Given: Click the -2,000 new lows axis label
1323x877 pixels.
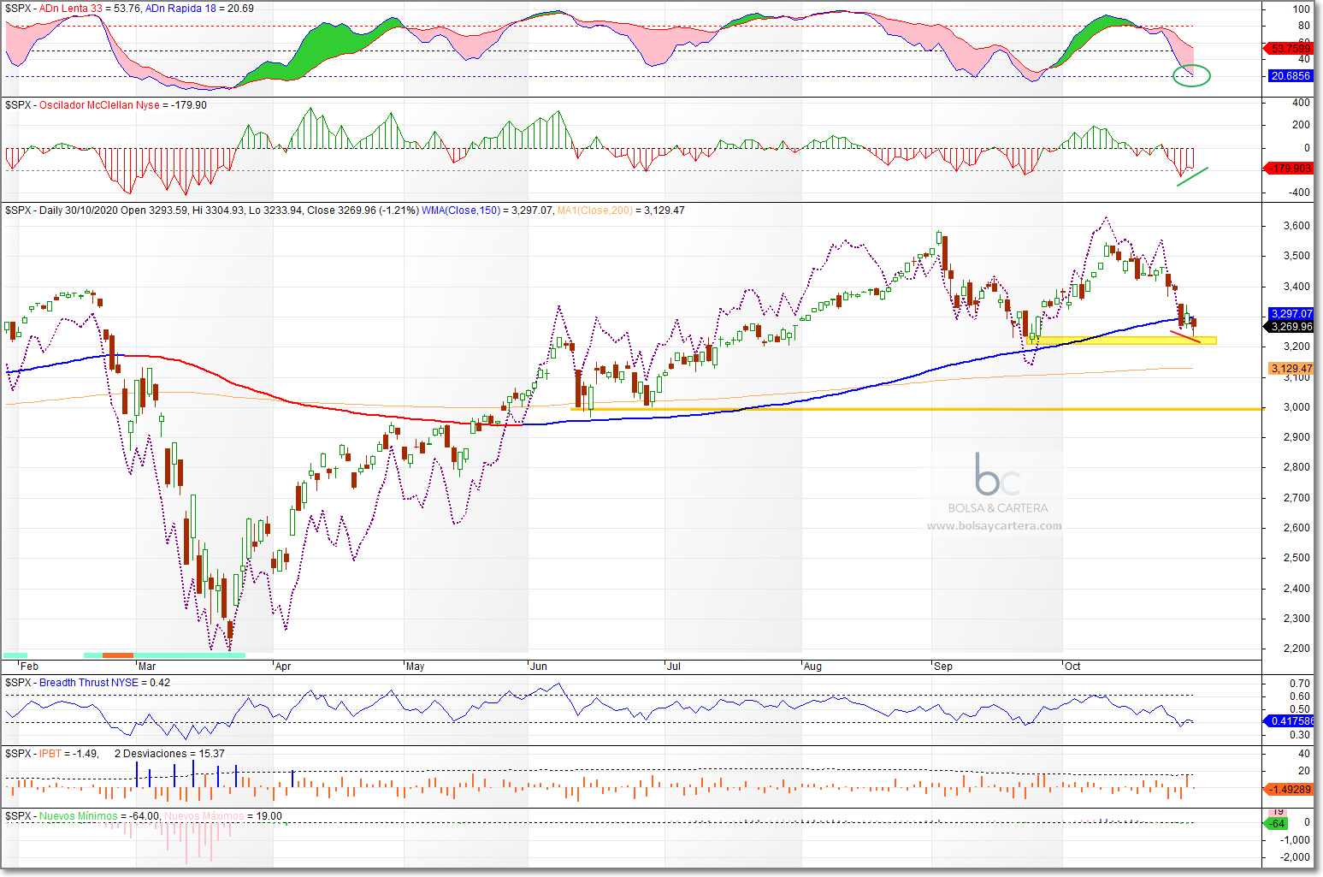Looking at the screenshot, I should [1296, 857].
